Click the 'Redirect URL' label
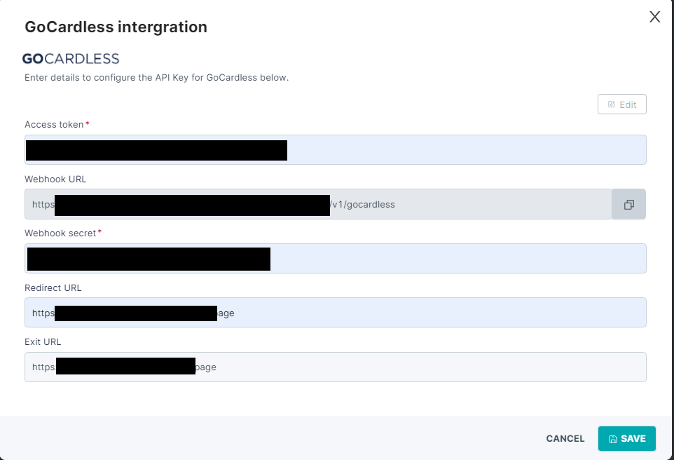The image size is (674, 460). [53, 288]
